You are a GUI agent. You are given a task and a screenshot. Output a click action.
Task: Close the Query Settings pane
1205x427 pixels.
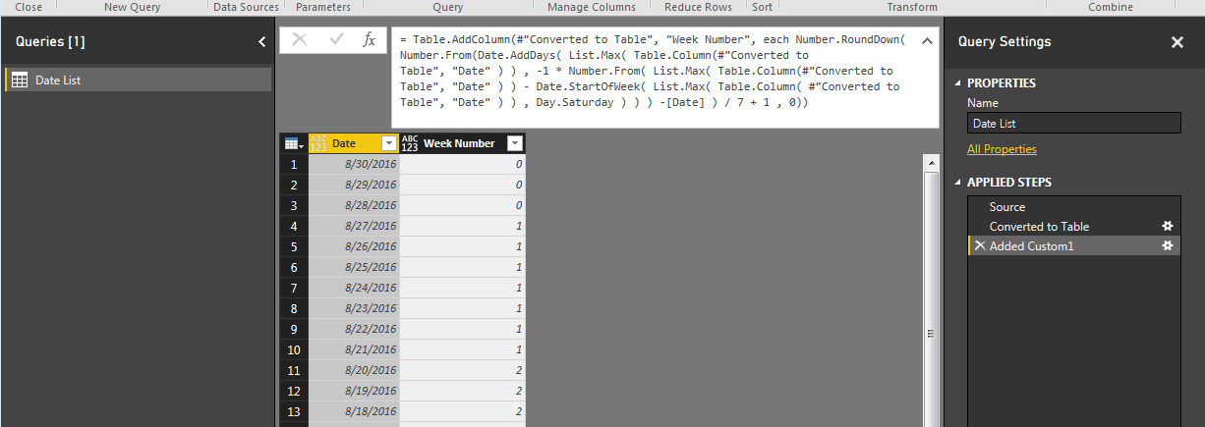1176,42
